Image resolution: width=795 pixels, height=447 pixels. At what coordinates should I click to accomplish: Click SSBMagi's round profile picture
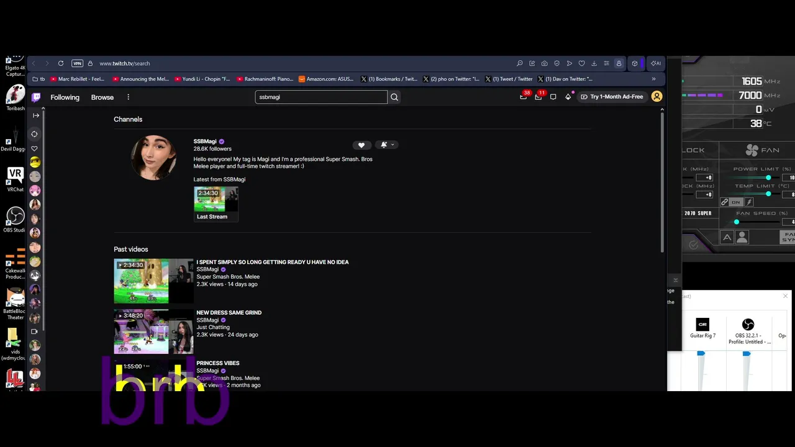(x=154, y=158)
